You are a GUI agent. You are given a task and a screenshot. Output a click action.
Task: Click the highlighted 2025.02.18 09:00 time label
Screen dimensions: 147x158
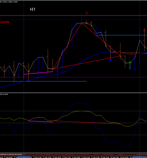click(140, 157)
